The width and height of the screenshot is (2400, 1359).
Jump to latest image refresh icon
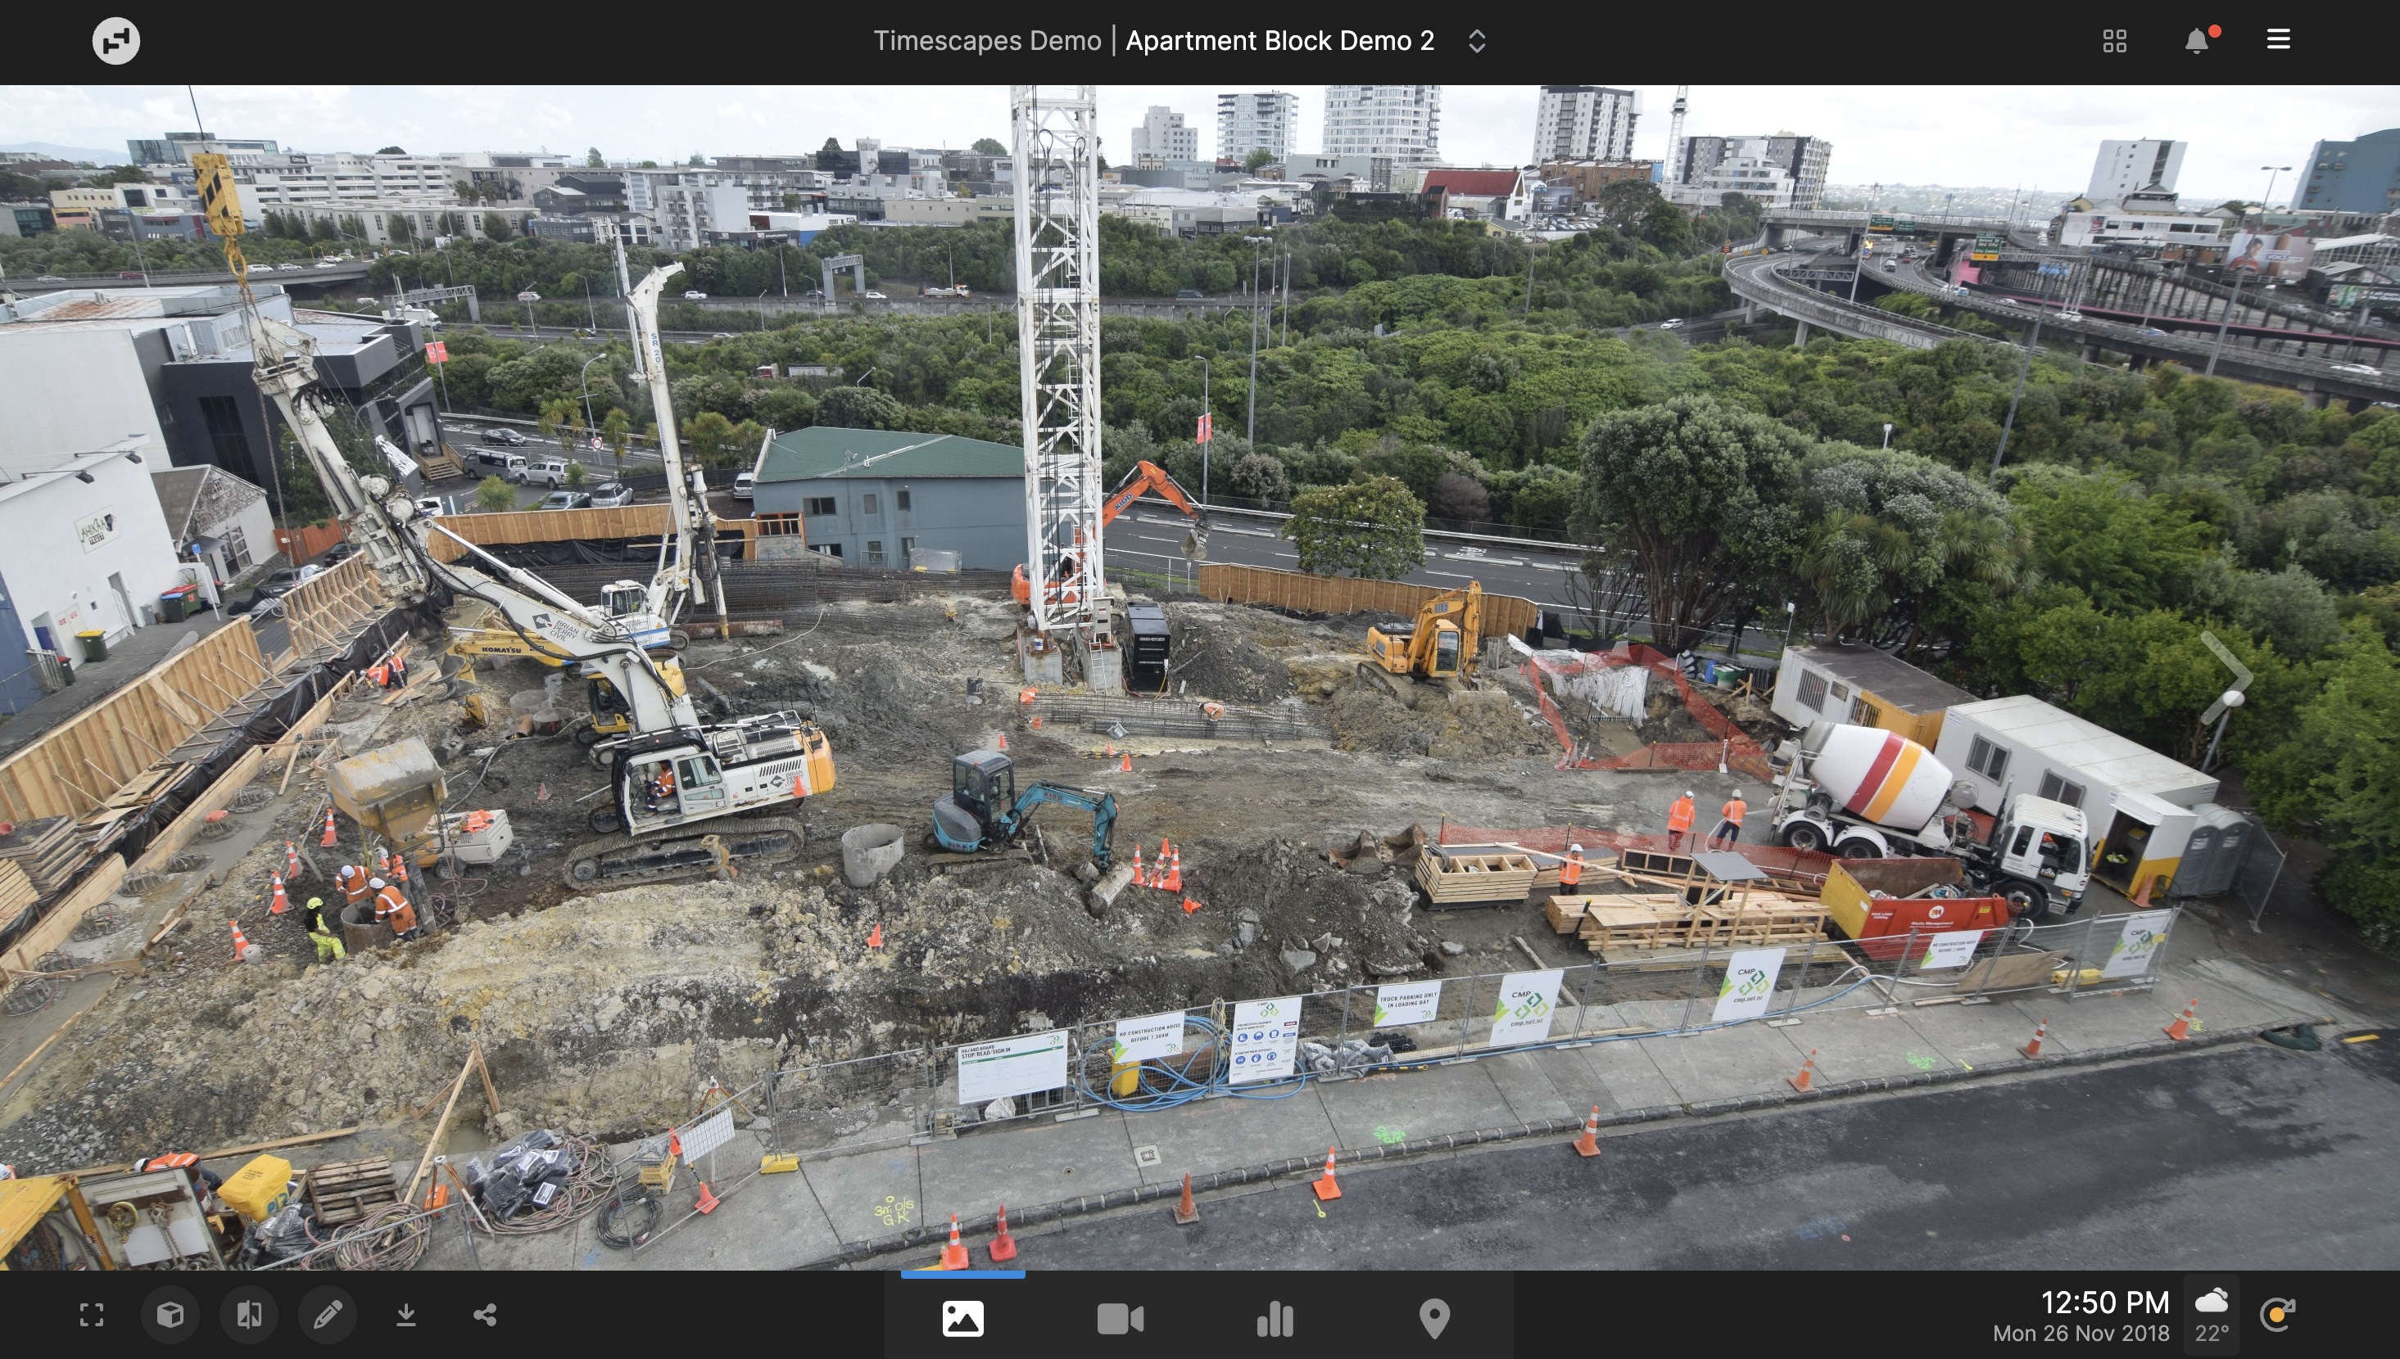(2277, 1315)
